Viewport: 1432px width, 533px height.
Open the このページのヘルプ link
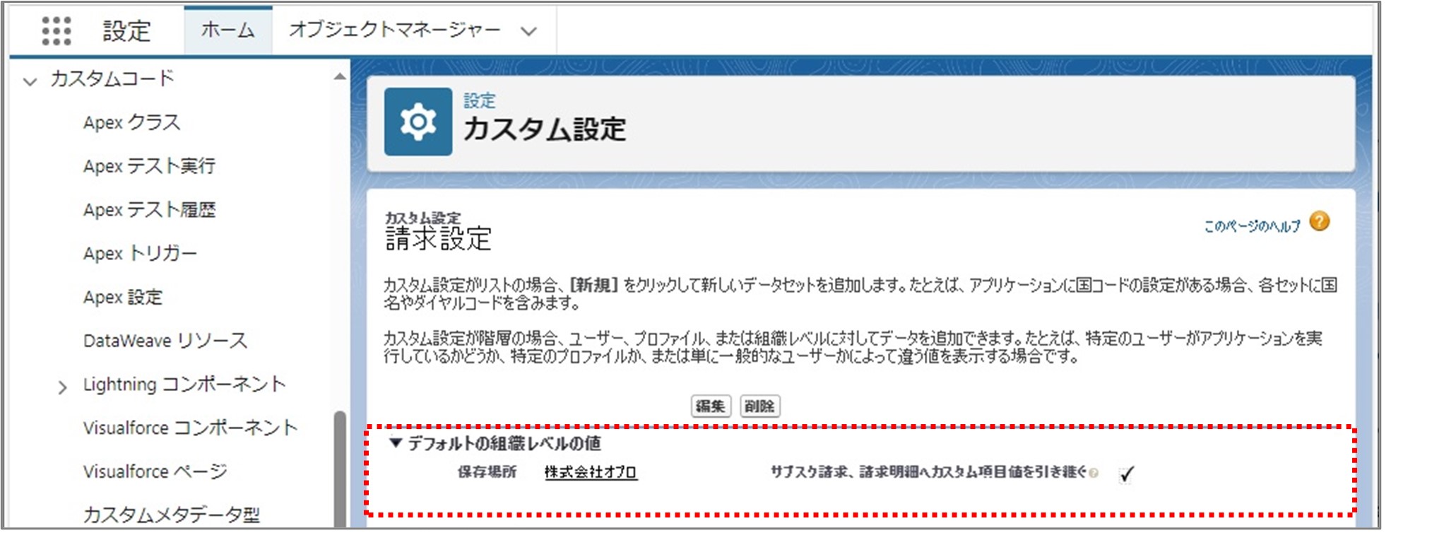click(1251, 226)
